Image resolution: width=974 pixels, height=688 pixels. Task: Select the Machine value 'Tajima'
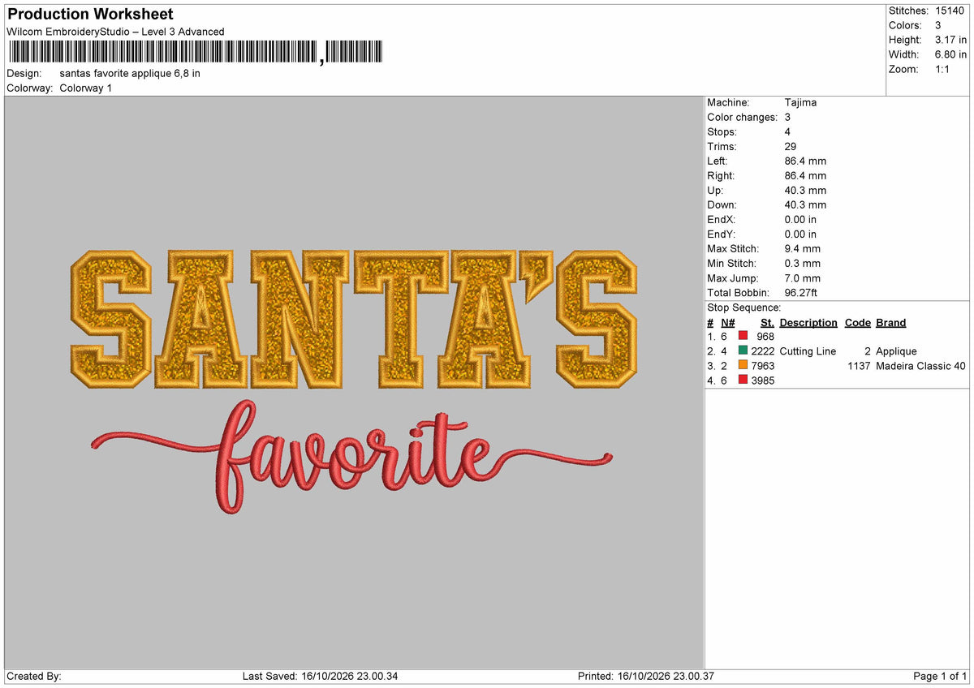(800, 102)
